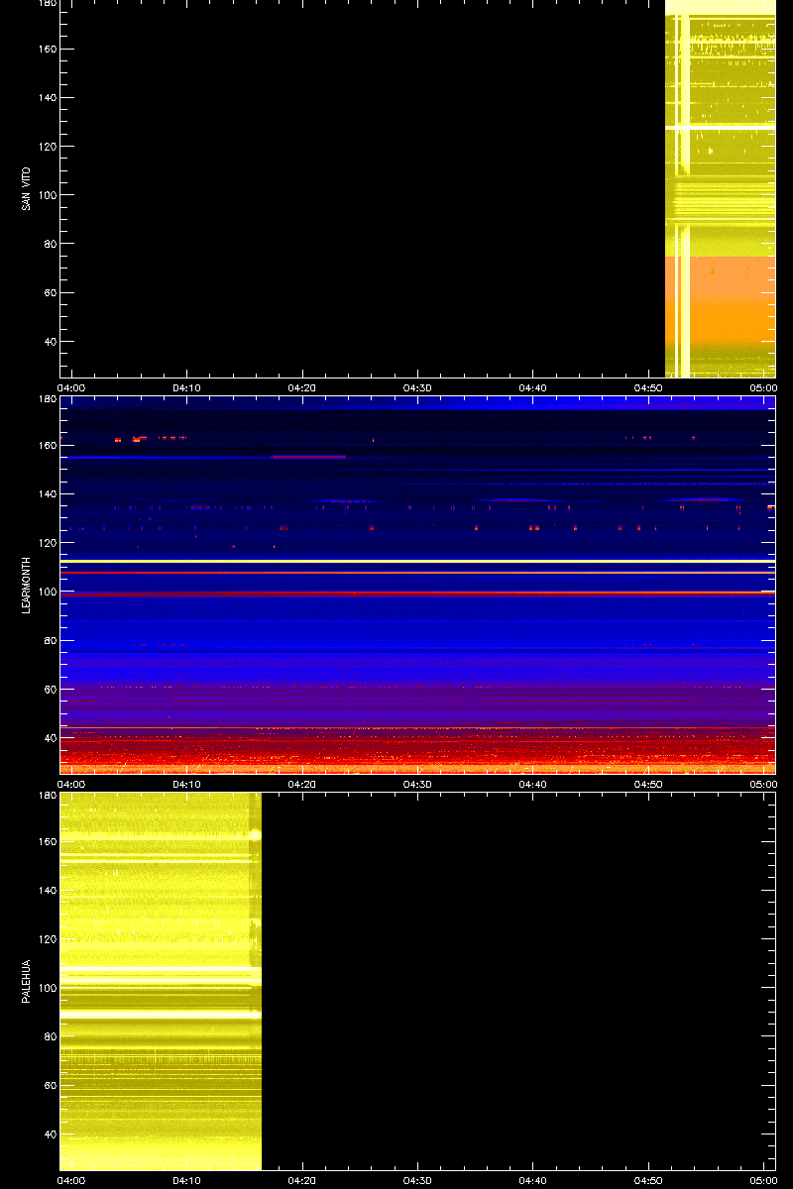793x1189 pixels.
Task: Click 180 frequency tick on Palehua axis
Action: tap(47, 796)
